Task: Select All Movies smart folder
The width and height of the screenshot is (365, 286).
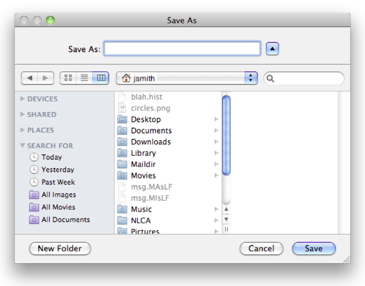Action: point(58,207)
